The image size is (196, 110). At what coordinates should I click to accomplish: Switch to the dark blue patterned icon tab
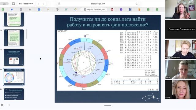click(x=130, y=9)
